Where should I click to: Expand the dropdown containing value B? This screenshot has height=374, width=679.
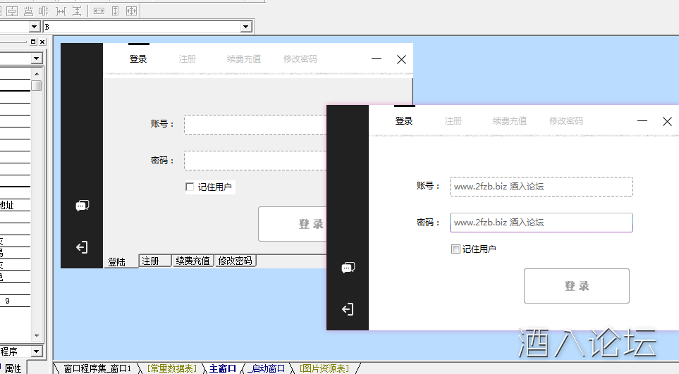click(246, 27)
